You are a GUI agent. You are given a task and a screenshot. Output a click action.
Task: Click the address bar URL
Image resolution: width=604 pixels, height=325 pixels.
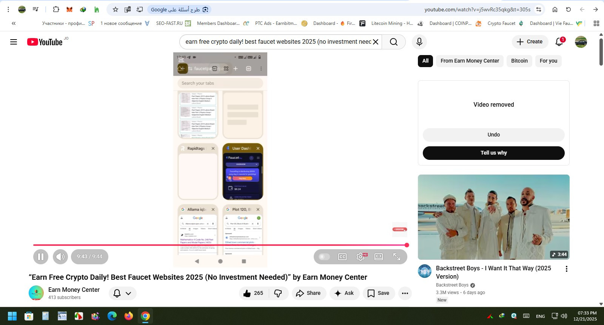[477, 9]
